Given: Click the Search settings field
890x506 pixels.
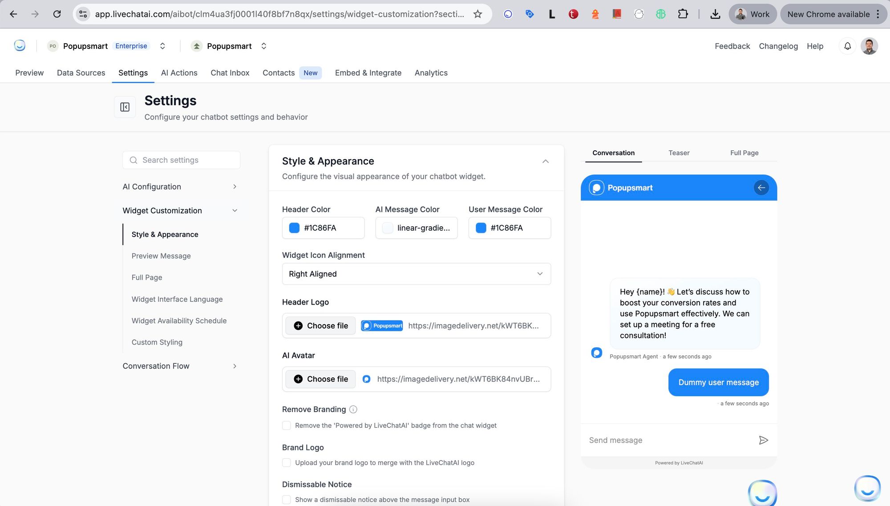Looking at the screenshot, I should point(181,160).
